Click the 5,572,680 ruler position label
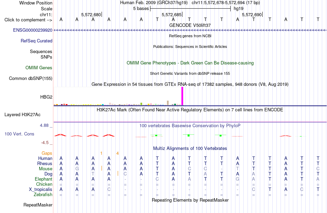 (91, 14)
